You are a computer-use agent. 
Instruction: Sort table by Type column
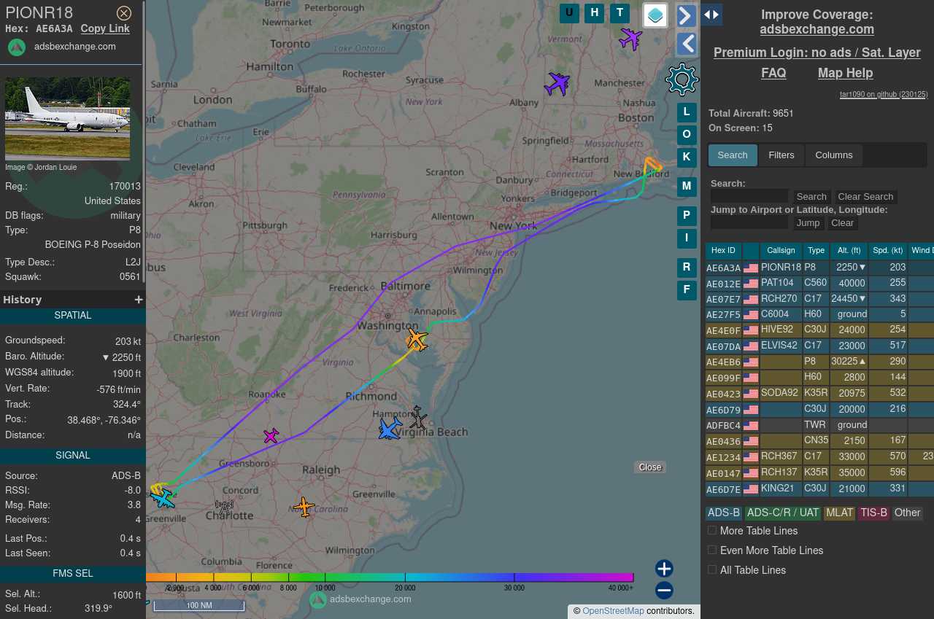point(816,251)
